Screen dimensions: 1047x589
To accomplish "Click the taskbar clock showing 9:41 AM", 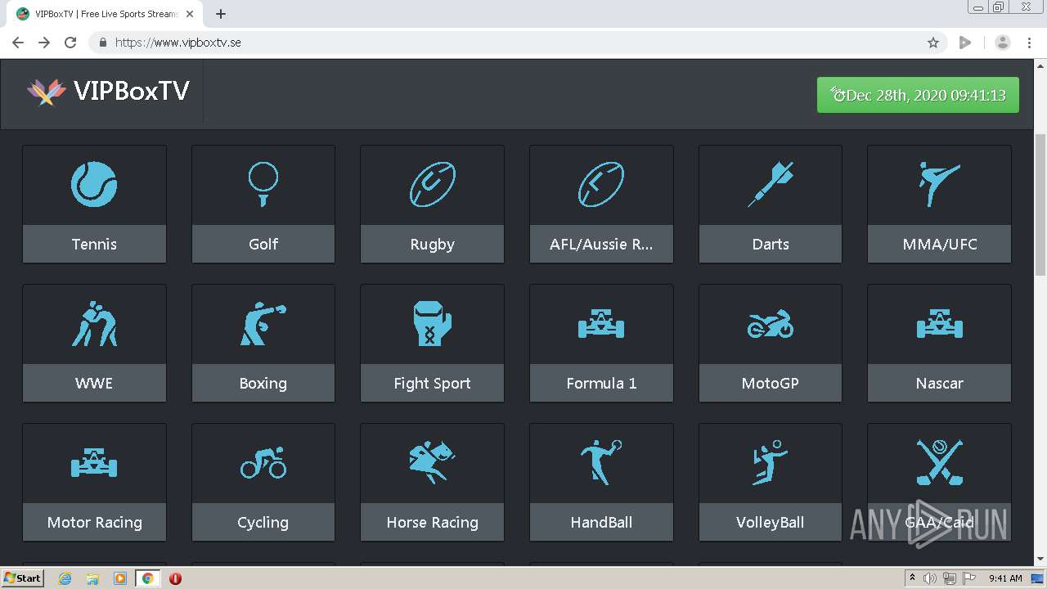I will point(1005,578).
